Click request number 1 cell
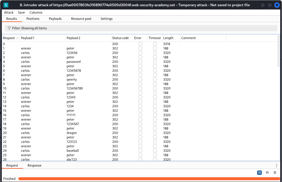The image size is (282, 182). coord(4,48)
